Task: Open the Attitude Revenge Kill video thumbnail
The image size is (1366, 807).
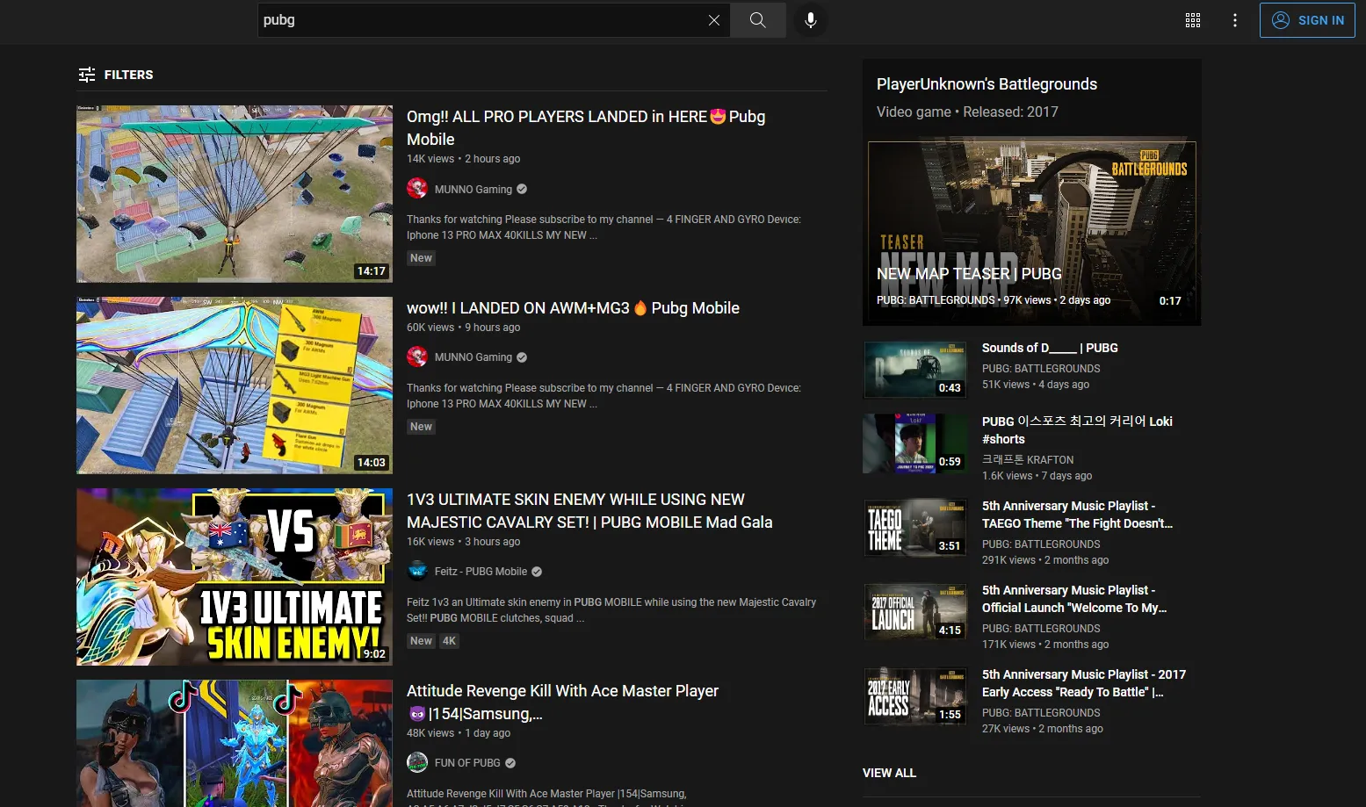Action: click(x=235, y=743)
